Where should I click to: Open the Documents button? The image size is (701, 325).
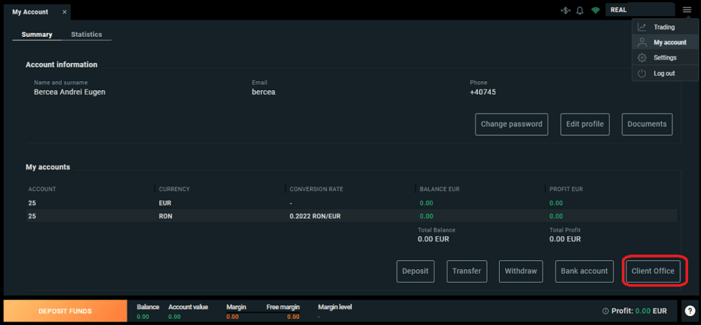pyautogui.click(x=647, y=124)
